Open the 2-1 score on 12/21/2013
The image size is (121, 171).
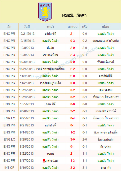73,34
